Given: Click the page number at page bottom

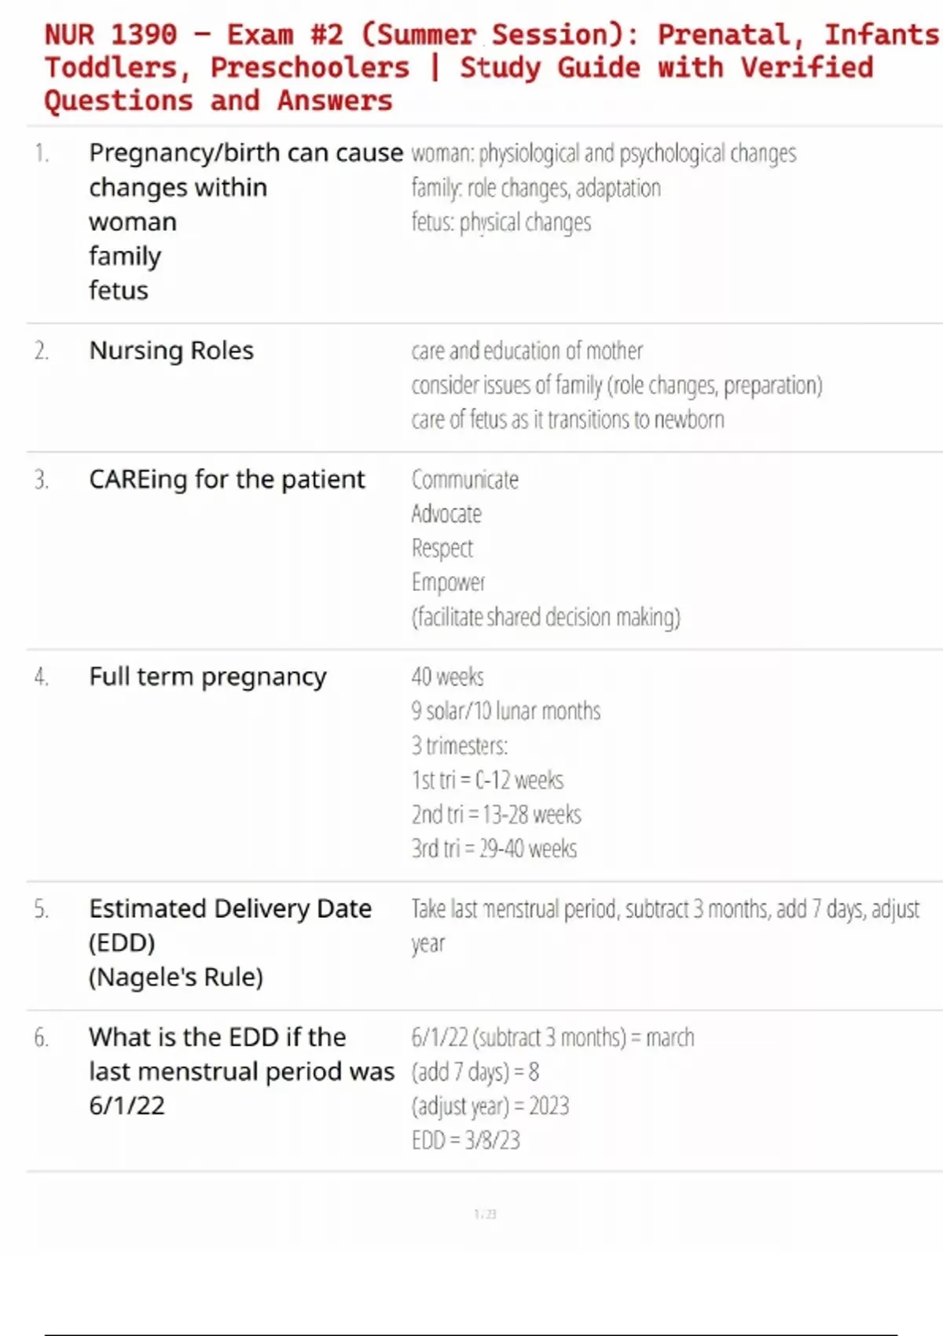Looking at the screenshot, I should [485, 1214].
